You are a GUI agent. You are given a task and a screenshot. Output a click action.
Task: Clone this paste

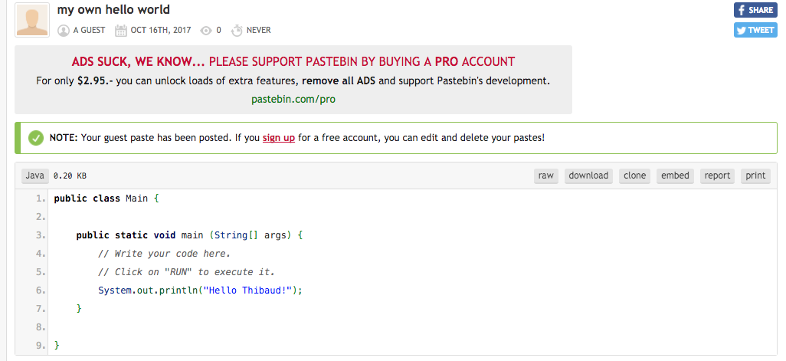(634, 176)
